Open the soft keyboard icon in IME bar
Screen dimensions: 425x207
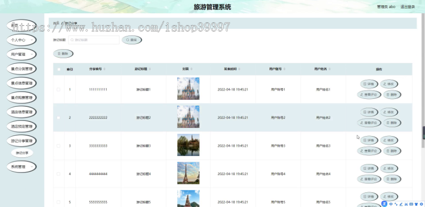411,204
